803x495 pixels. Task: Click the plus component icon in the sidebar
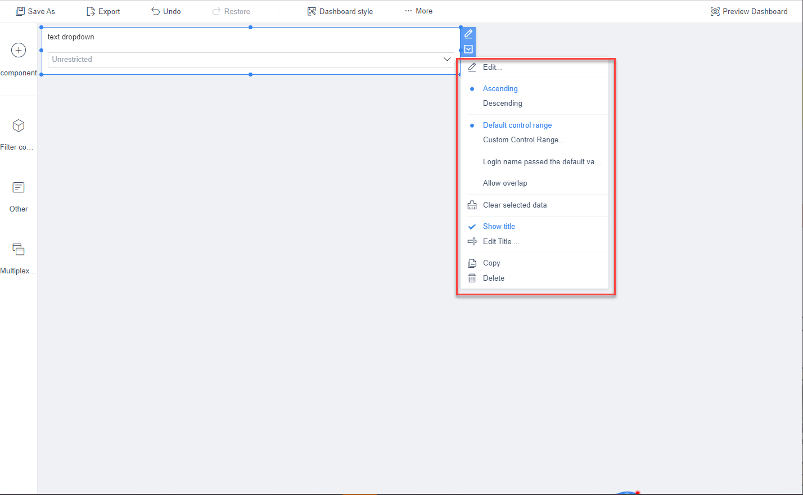pos(19,50)
